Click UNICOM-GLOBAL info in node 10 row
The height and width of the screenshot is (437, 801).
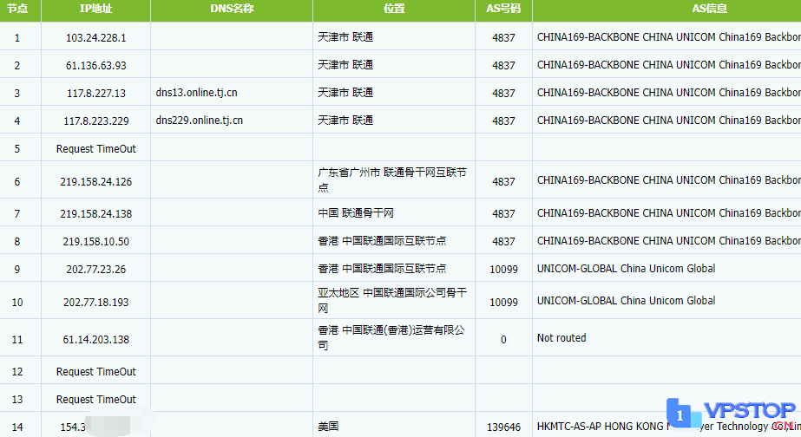pyautogui.click(x=626, y=301)
